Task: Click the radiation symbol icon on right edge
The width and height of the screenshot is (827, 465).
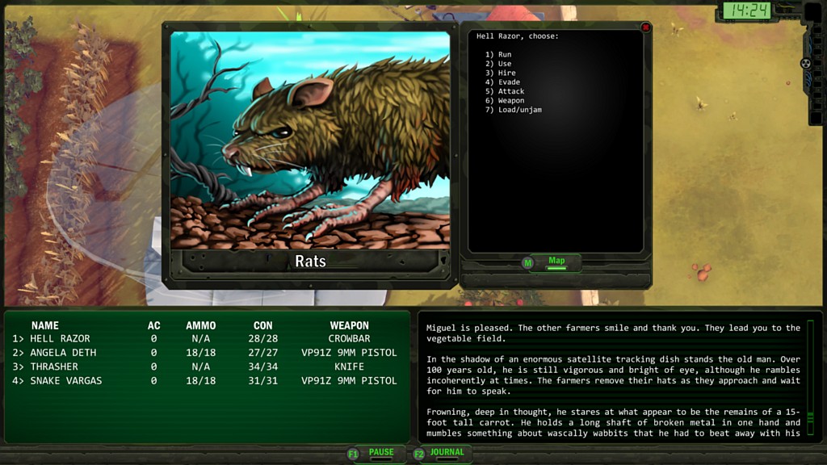Action: point(805,63)
